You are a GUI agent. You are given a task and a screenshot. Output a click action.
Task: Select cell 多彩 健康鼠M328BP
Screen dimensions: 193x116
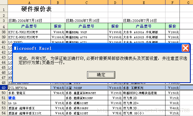click(x=87, y=98)
